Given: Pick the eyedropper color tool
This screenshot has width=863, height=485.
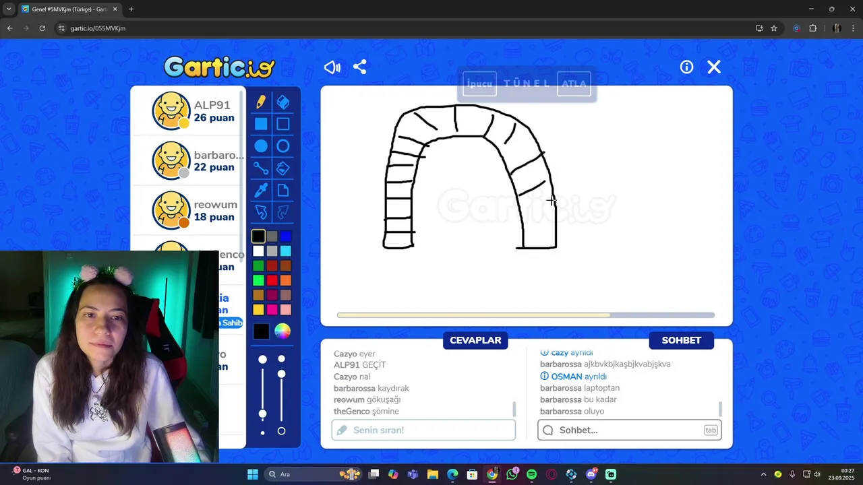Looking at the screenshot, I should pyautogui.click(x=261, y=191).
